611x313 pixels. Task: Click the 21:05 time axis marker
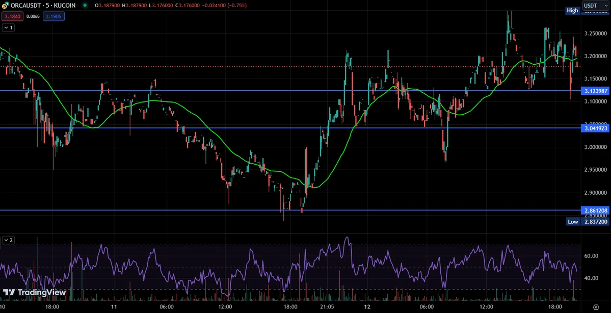click(x=327, y=307)
